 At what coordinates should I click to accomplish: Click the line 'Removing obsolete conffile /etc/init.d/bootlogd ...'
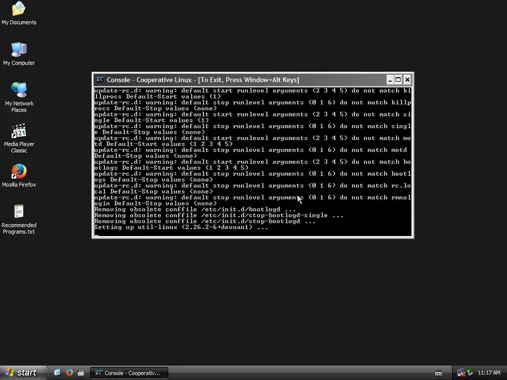[195, 209]
